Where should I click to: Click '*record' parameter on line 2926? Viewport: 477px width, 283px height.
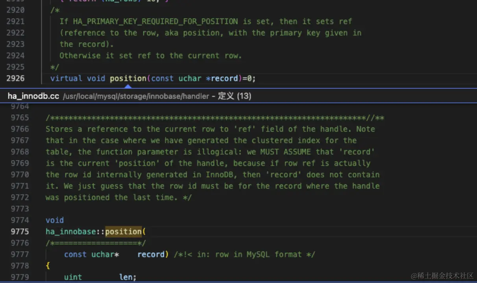tap(222, 78)
